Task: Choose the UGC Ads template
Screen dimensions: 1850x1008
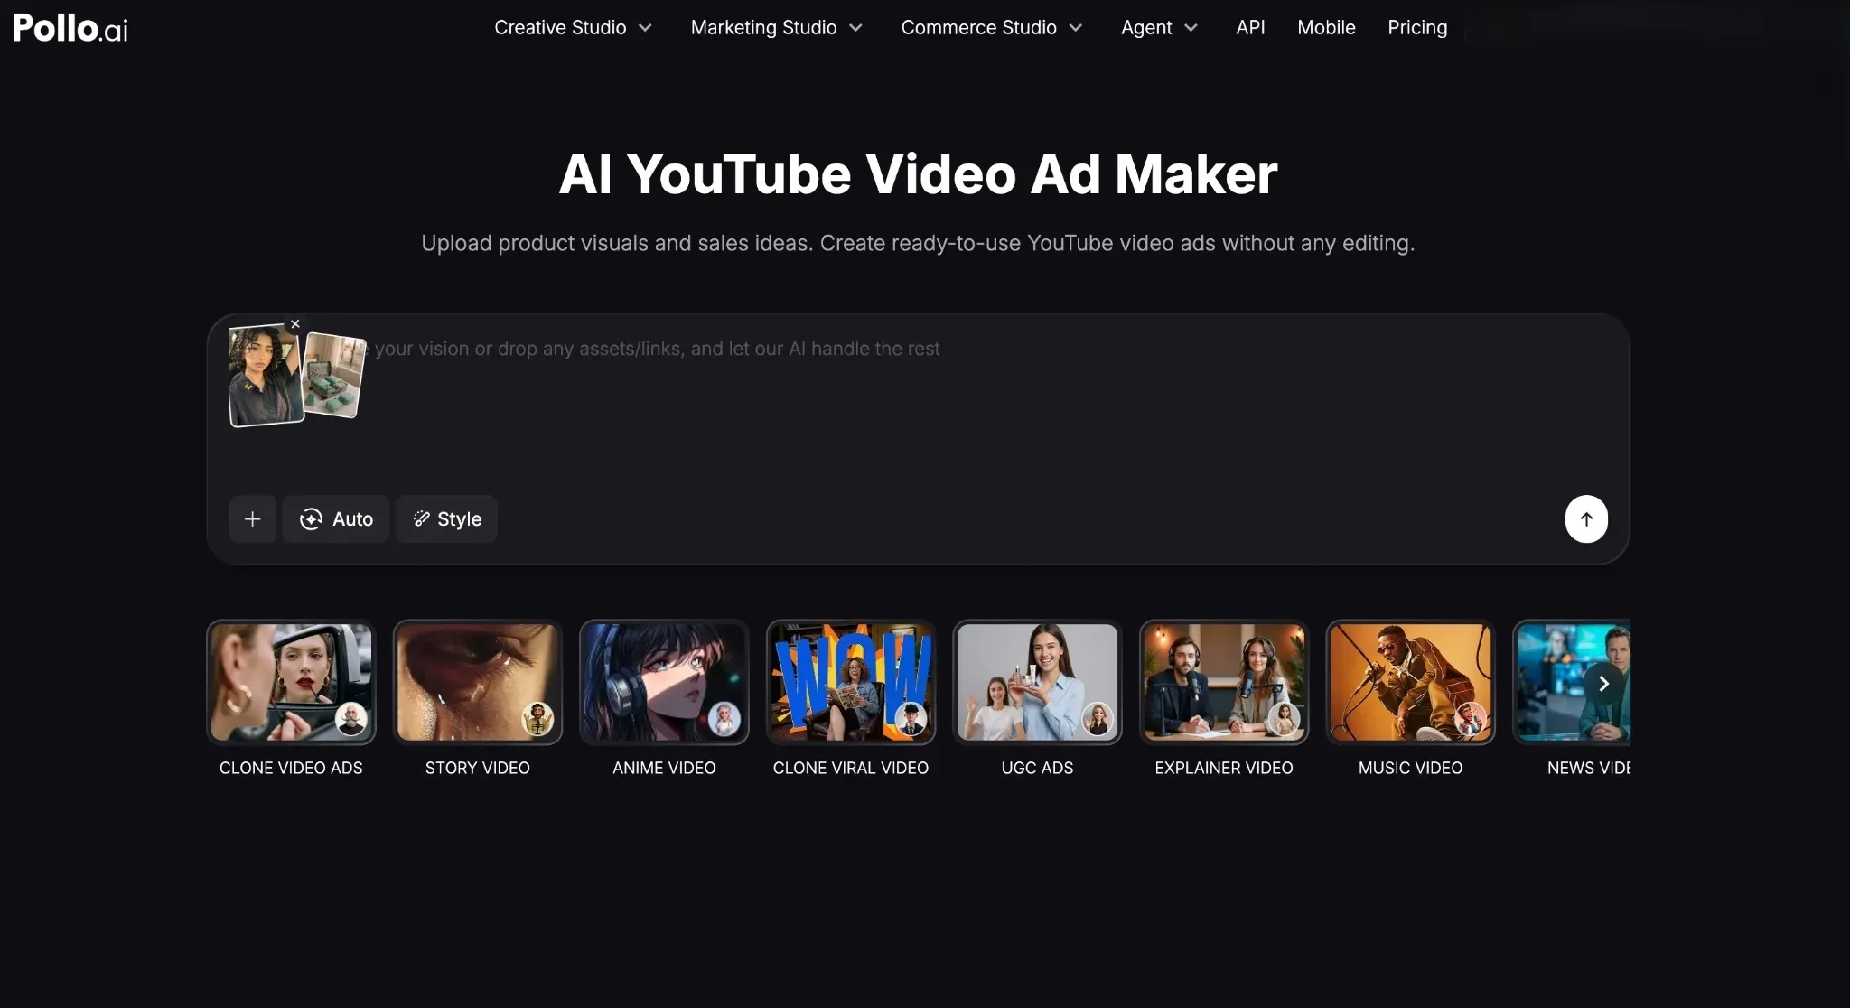Action: pos(1037,683)
